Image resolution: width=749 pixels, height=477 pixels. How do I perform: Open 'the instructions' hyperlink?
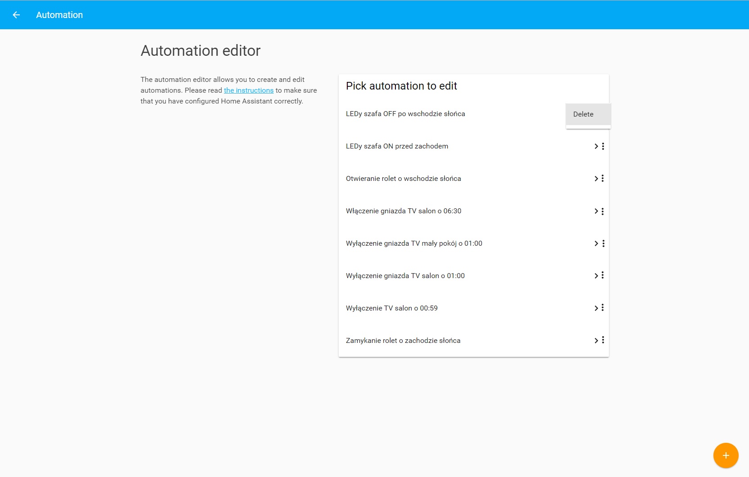pyautogui.click(x=249, y=90)
